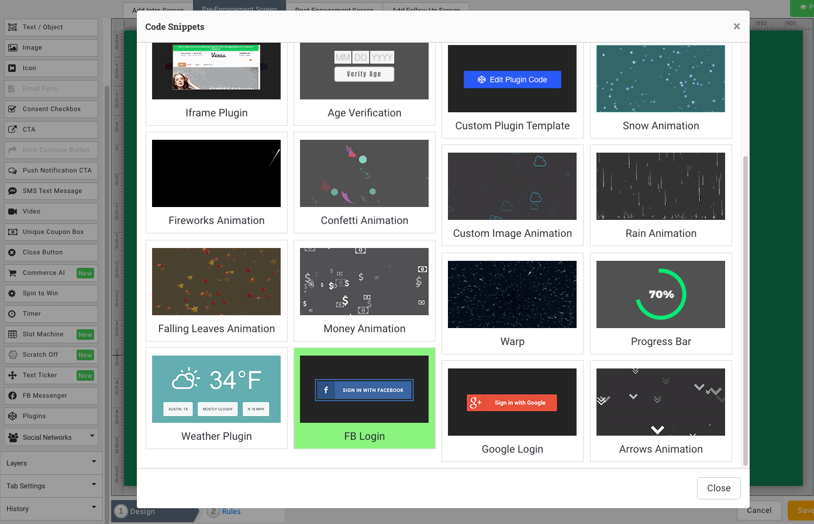This screenshot has width=814, height=524.
Task: Select the Spin to Win gear icon
Action: coord(12,293)
